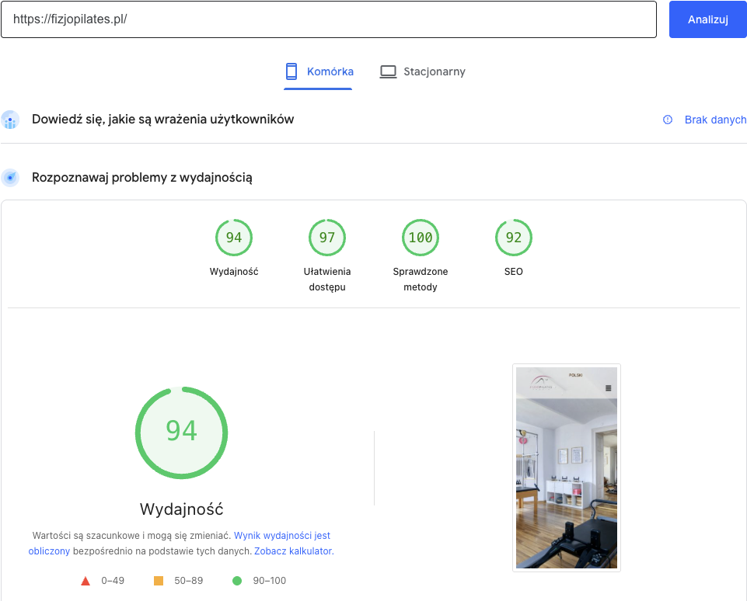
Task: Click the icon next to Rozpoznawaj problemy z wydajnością
Action: pos(10,177)
